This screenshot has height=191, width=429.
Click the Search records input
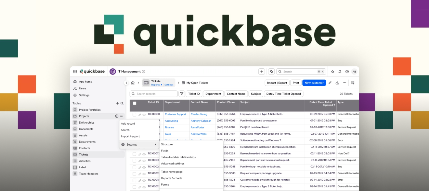154,94
